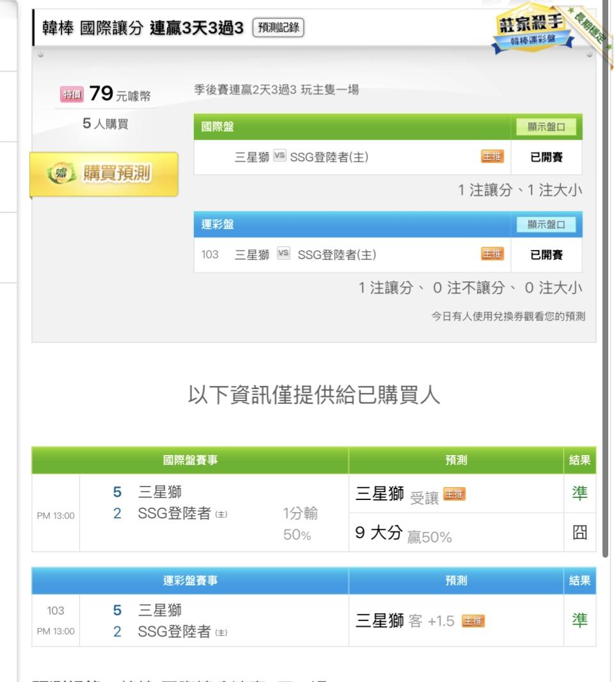Click the green 準 result for 受讓 prediction
Viewport: 614px width, 682px height.
tap(579, 493)
